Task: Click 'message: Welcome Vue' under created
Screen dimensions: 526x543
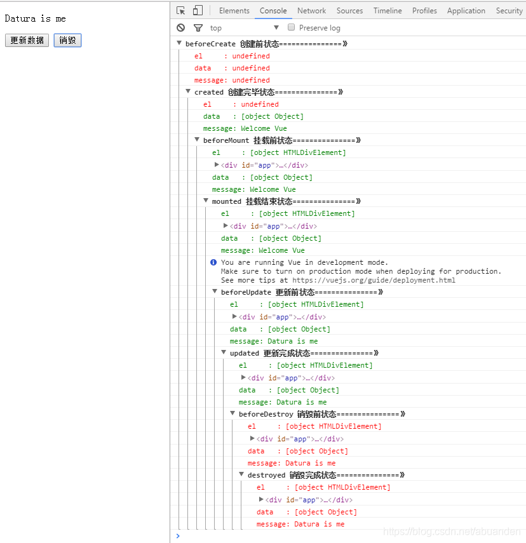Action: point(245,128)
